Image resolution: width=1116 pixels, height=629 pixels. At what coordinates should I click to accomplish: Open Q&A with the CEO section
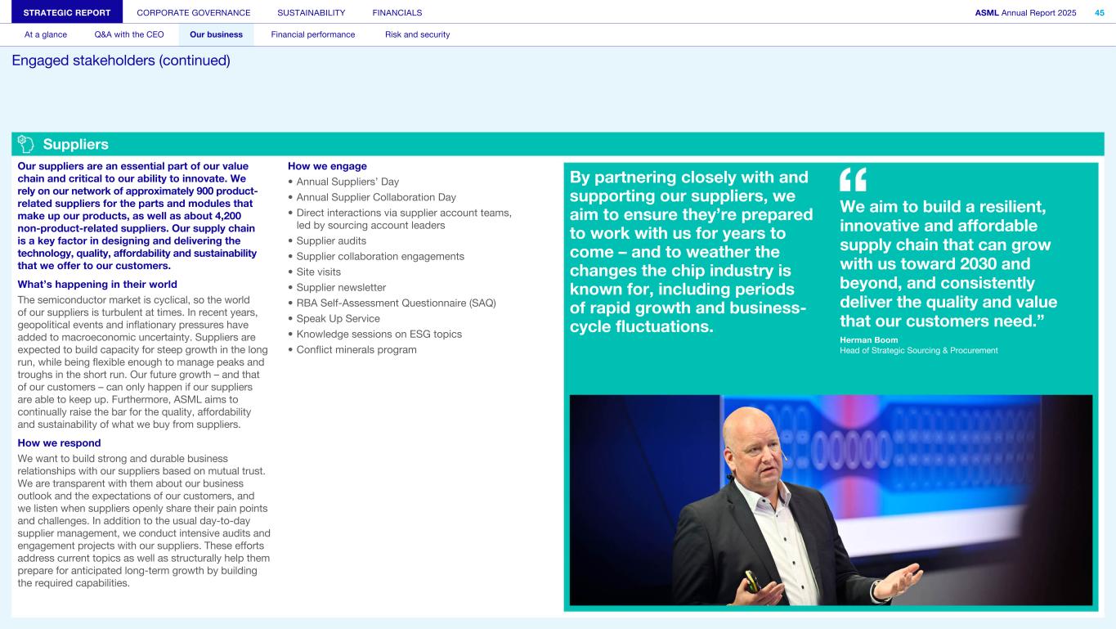(129, 34)
